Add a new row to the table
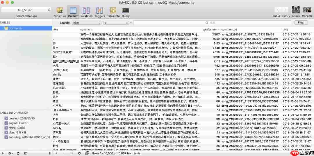314x156 pixels. click(x=56, y=153)
